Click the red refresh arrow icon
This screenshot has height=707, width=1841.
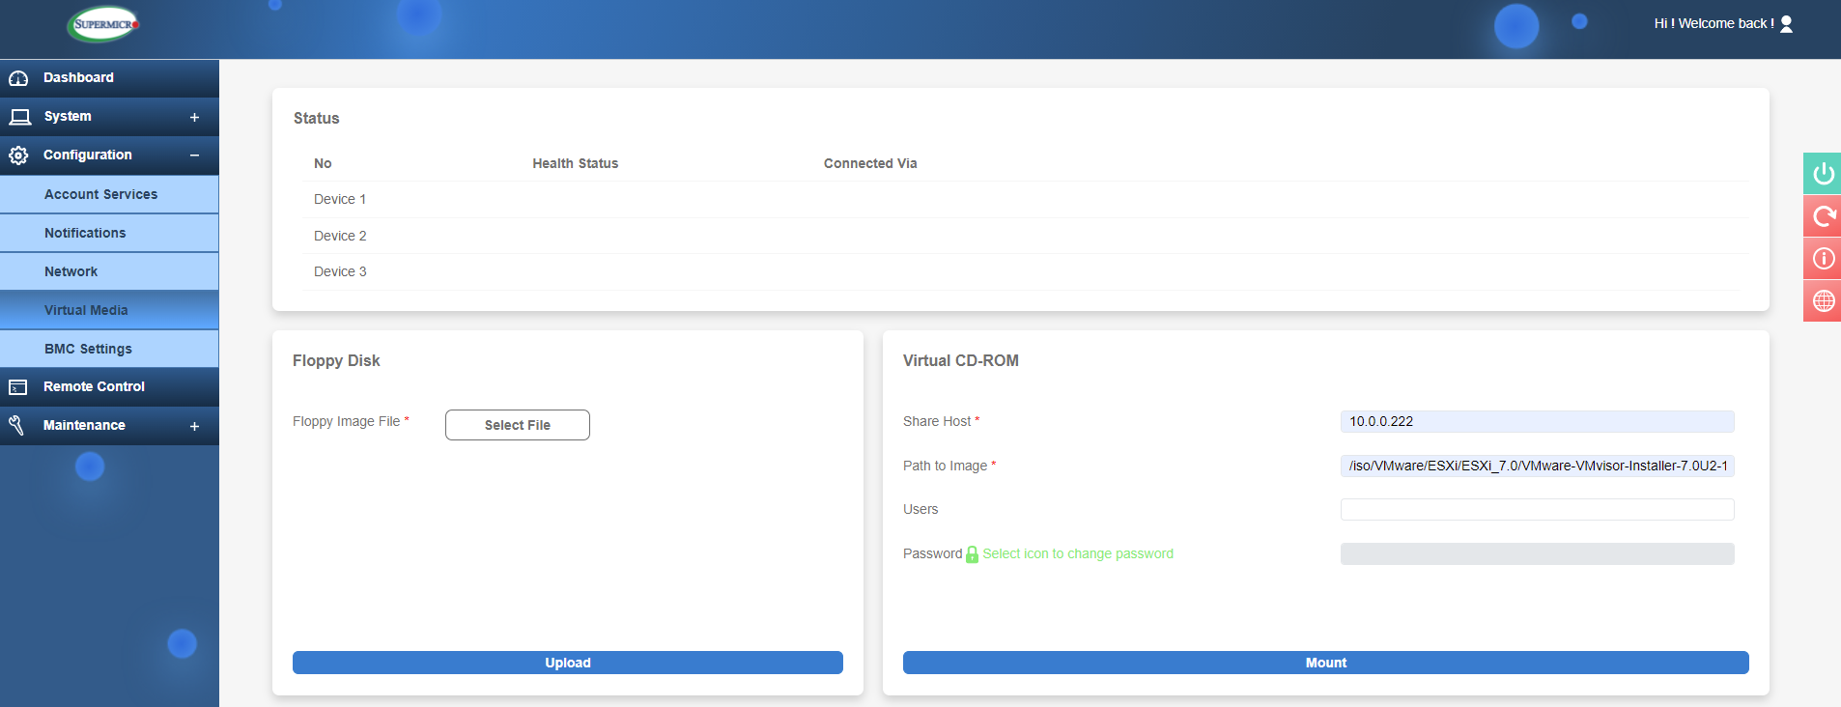[x=1823, y=216]
